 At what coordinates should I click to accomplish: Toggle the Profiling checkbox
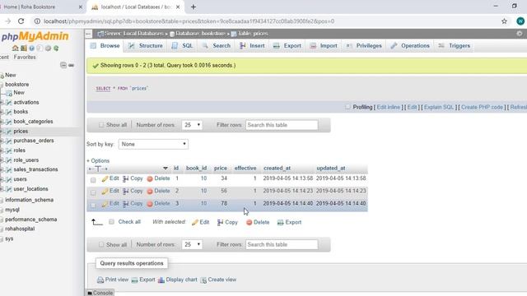click(x=347, y=107)
